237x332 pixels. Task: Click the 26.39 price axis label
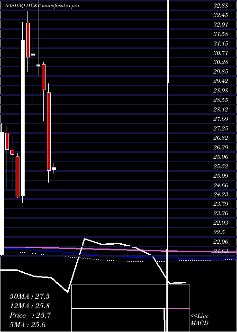coord(221,147)
